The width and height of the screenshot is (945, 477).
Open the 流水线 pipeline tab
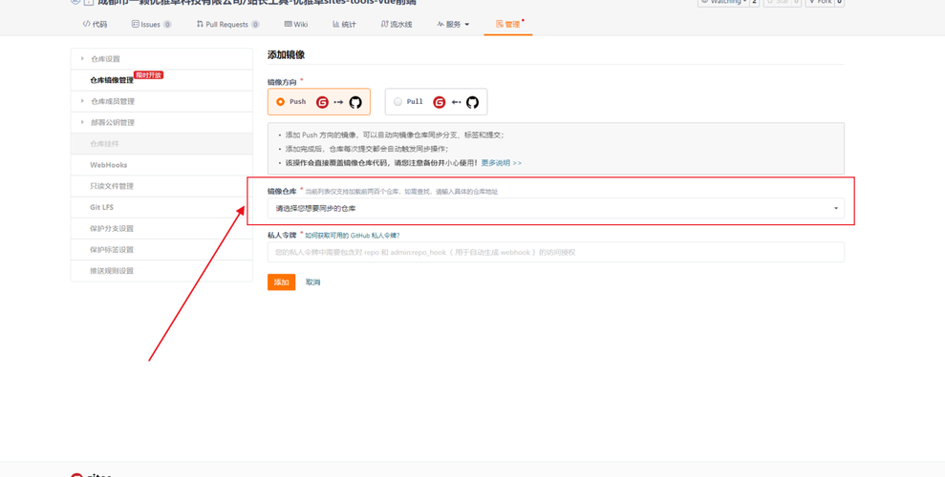pos(397,25)
